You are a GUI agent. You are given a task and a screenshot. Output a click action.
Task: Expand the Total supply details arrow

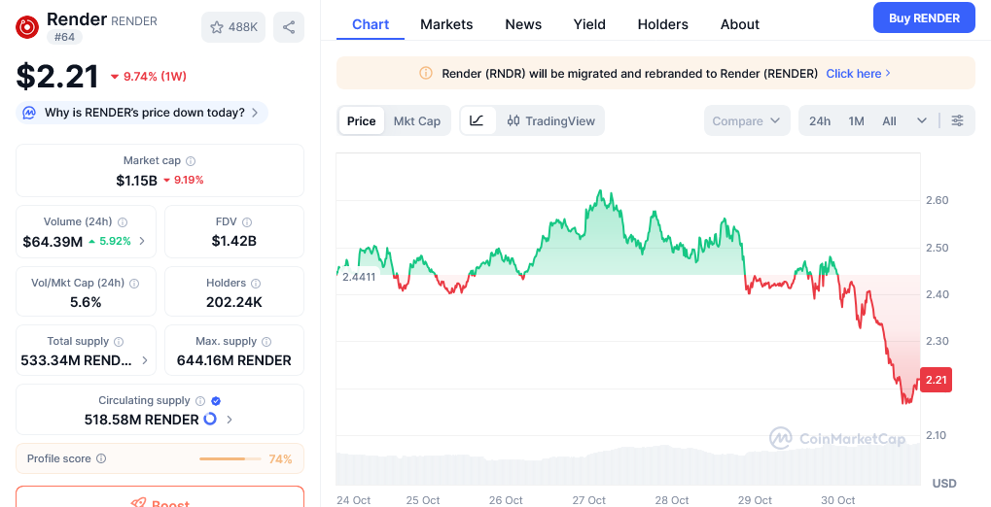[145, 360]
